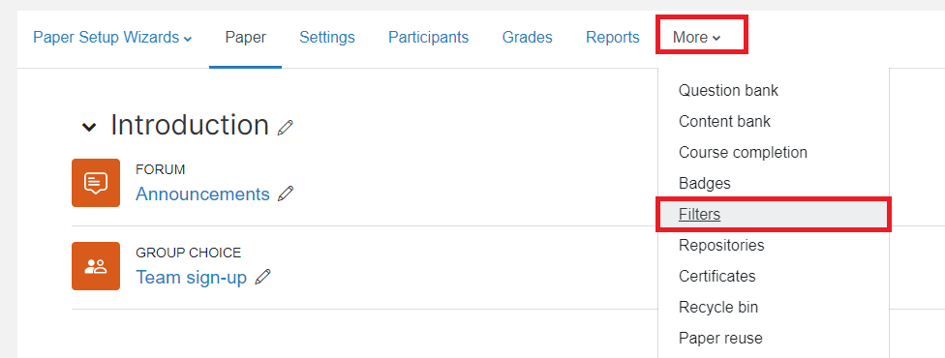Toggle the More dropdown menu
The image size is (945, 358).
(x=697, y=38)
